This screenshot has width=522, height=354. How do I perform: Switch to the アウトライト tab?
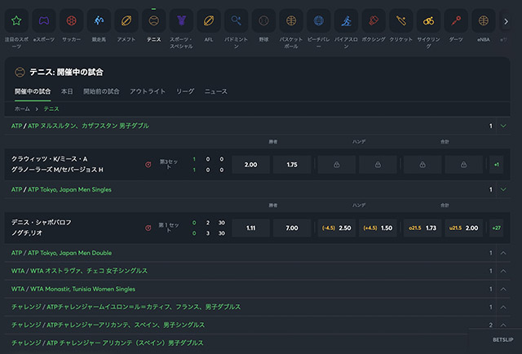click(x=148, y=91)
